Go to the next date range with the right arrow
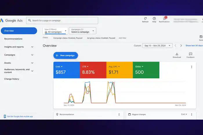Viewport: 203px width, 135px height. [x=181, y=46]
